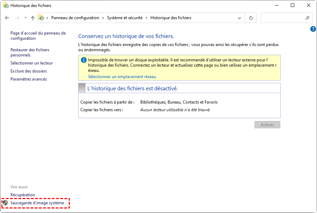This screenshot has width=317, height=213.
Task: Click the address bar File History icon
Action: pyautogui.click(x=41, y=18)
